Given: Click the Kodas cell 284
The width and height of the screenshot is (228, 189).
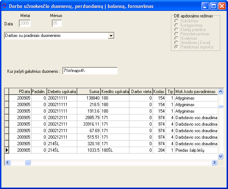Looking at the screenshot, I should [159, 150].
